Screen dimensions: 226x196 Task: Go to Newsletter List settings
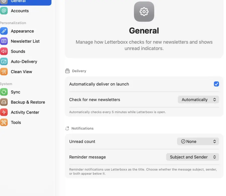pyautogui.click(x=26, y=41)
